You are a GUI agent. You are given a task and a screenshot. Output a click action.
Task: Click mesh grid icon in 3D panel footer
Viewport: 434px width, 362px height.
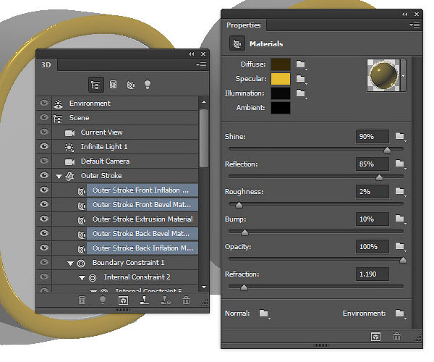tap(82, 300)
